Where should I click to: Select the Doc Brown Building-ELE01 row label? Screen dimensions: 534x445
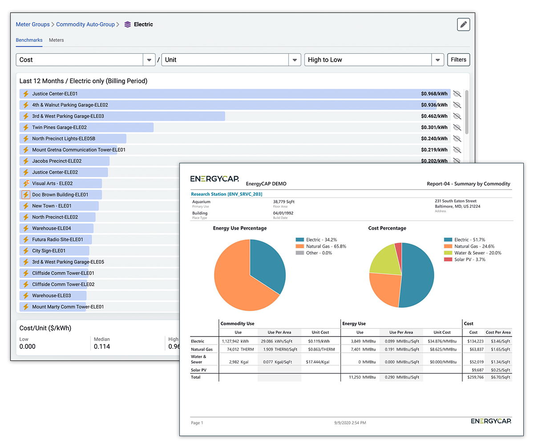point(60,194)
